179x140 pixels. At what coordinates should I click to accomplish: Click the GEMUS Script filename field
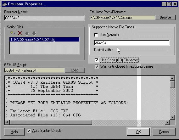point(34,70)
